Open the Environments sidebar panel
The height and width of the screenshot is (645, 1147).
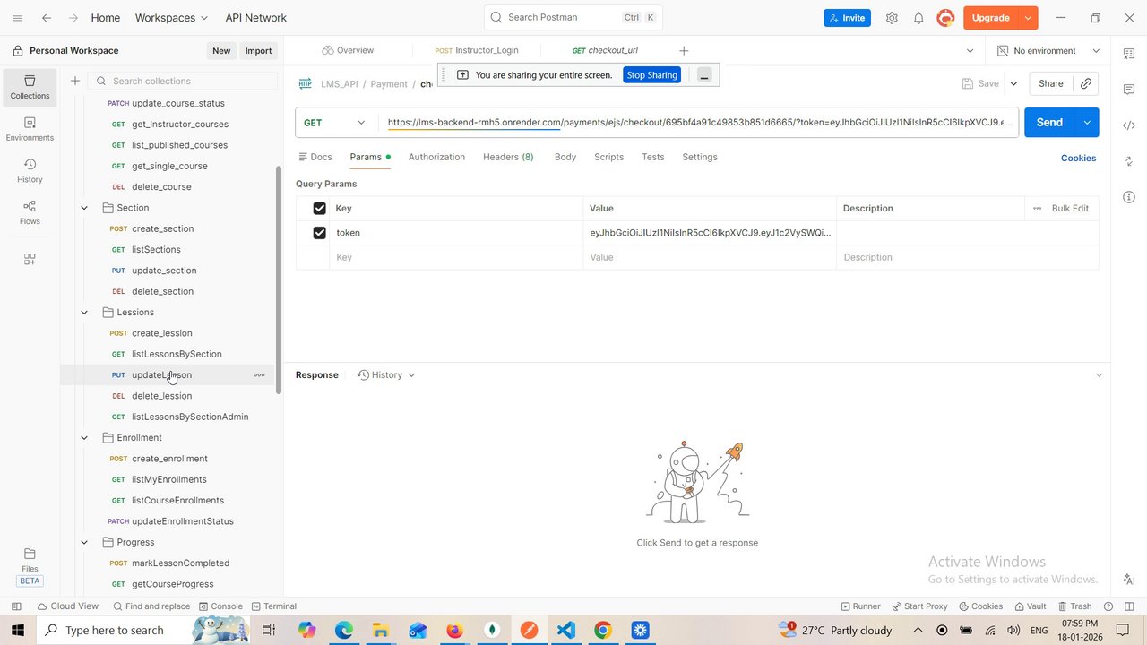tap(30, 129)
